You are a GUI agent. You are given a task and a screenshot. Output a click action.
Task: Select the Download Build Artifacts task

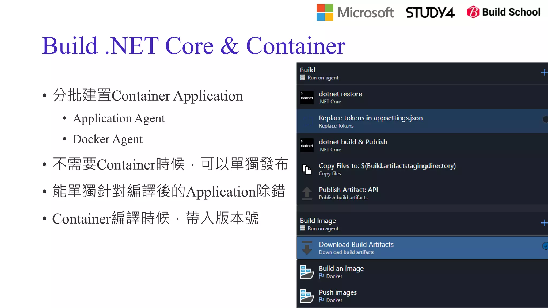click(422, 248)
